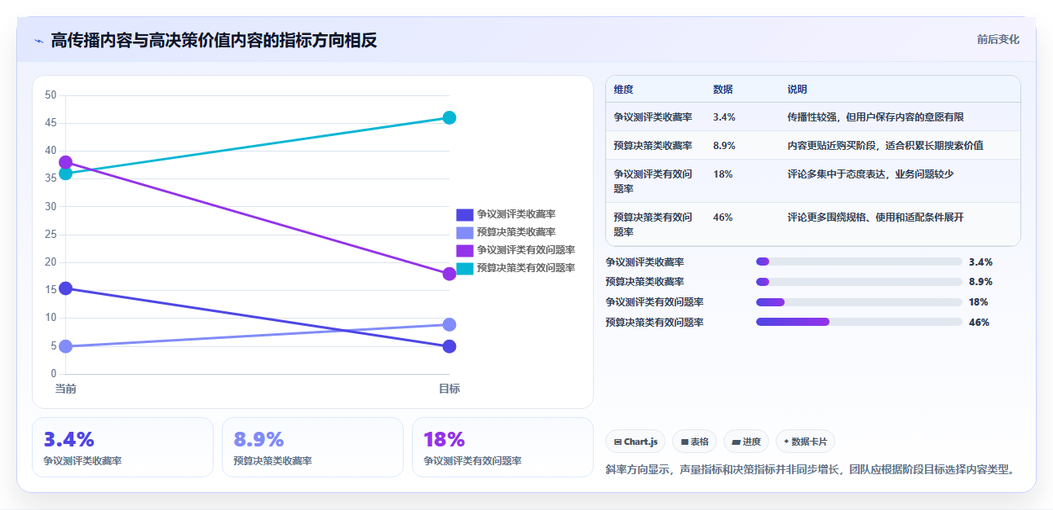Click progress row label 预算决策类有效问题率
Viewport: 1053px width, 510px height.
click(655, 323)
